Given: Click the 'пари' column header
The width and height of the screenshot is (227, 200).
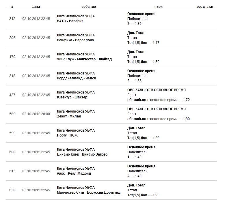Looking at the screenshot, I should pyautogui.click(x=158, y=7).
